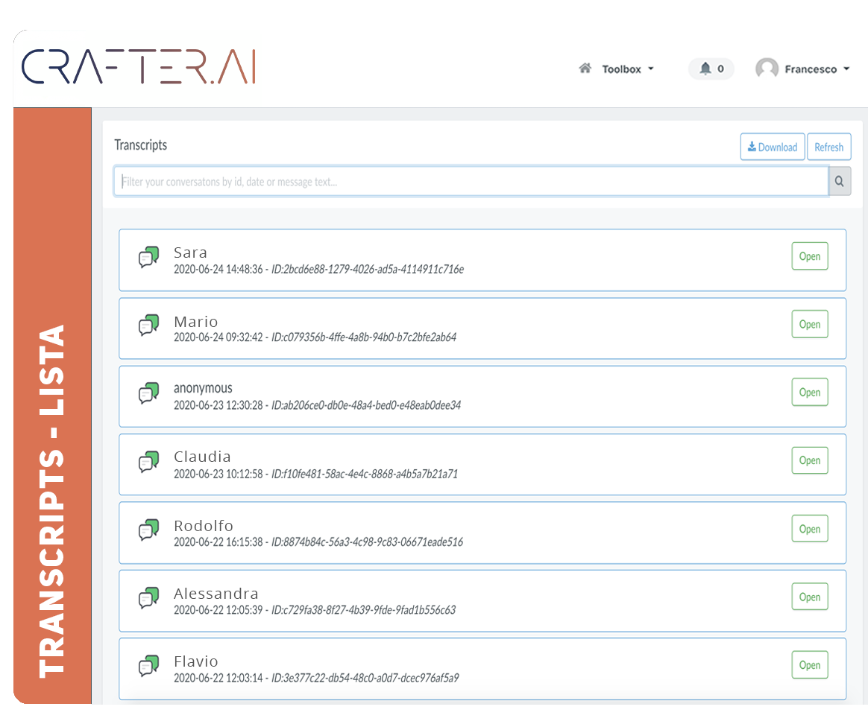Expand the Toolbox dropdown menu
Screen dimensions: 868x724
click(628, 69)
